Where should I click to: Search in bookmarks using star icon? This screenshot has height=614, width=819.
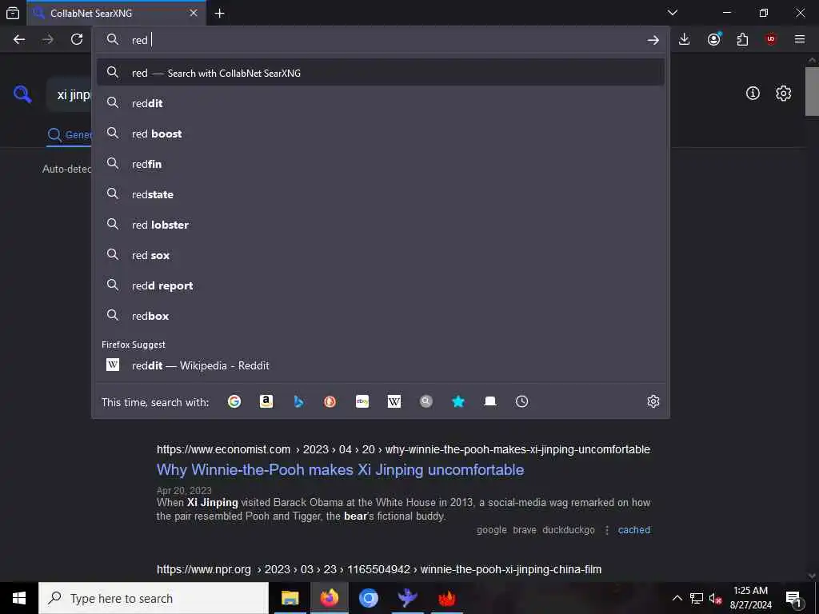(x=458, y=401)
